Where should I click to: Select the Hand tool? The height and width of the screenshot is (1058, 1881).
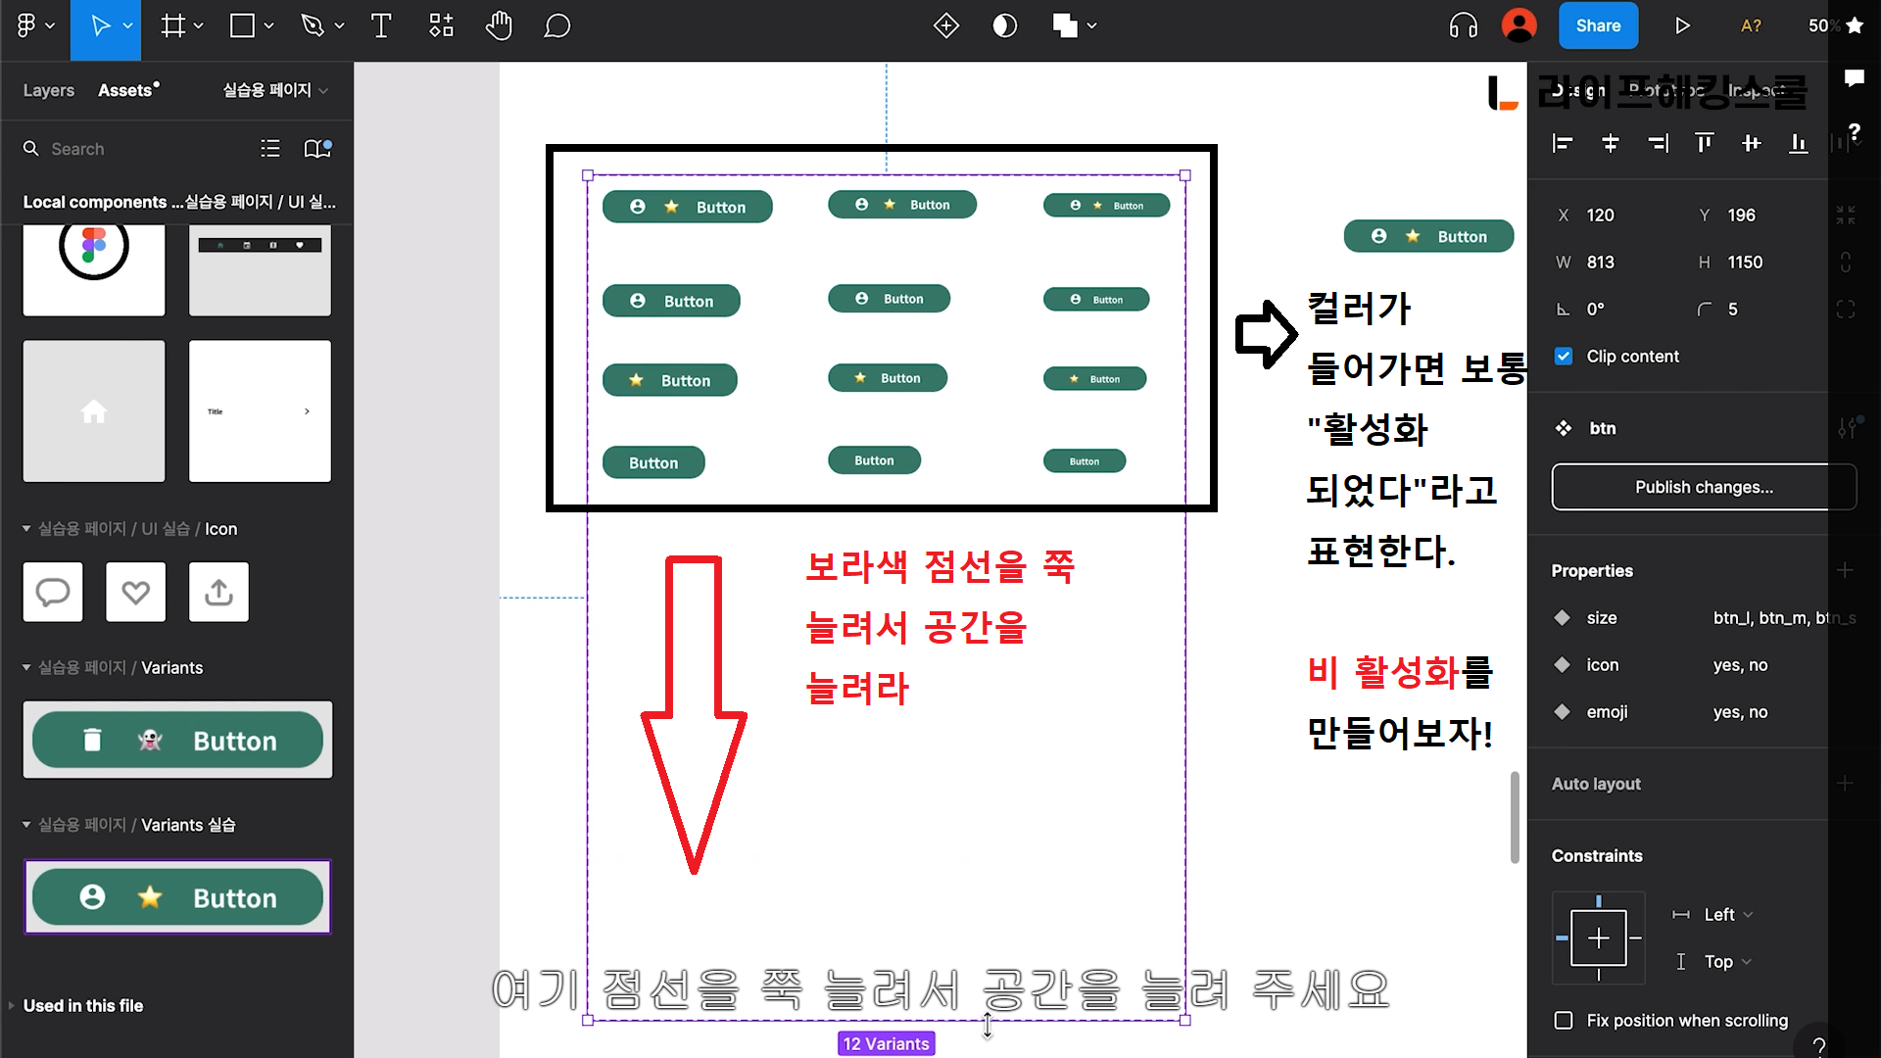pyautogui.click(x=499, y=26)
